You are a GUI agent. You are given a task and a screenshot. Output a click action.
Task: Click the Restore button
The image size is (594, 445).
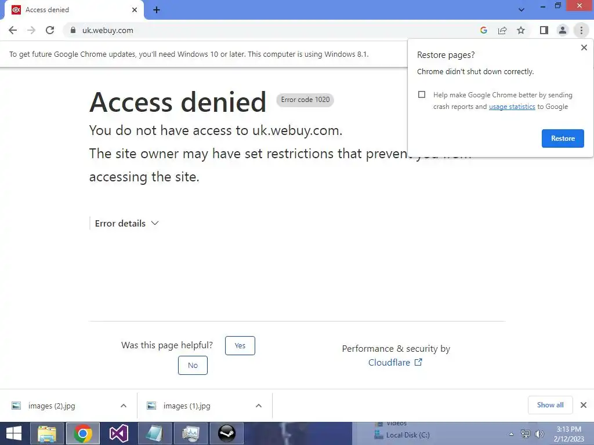tap(563, 138)
